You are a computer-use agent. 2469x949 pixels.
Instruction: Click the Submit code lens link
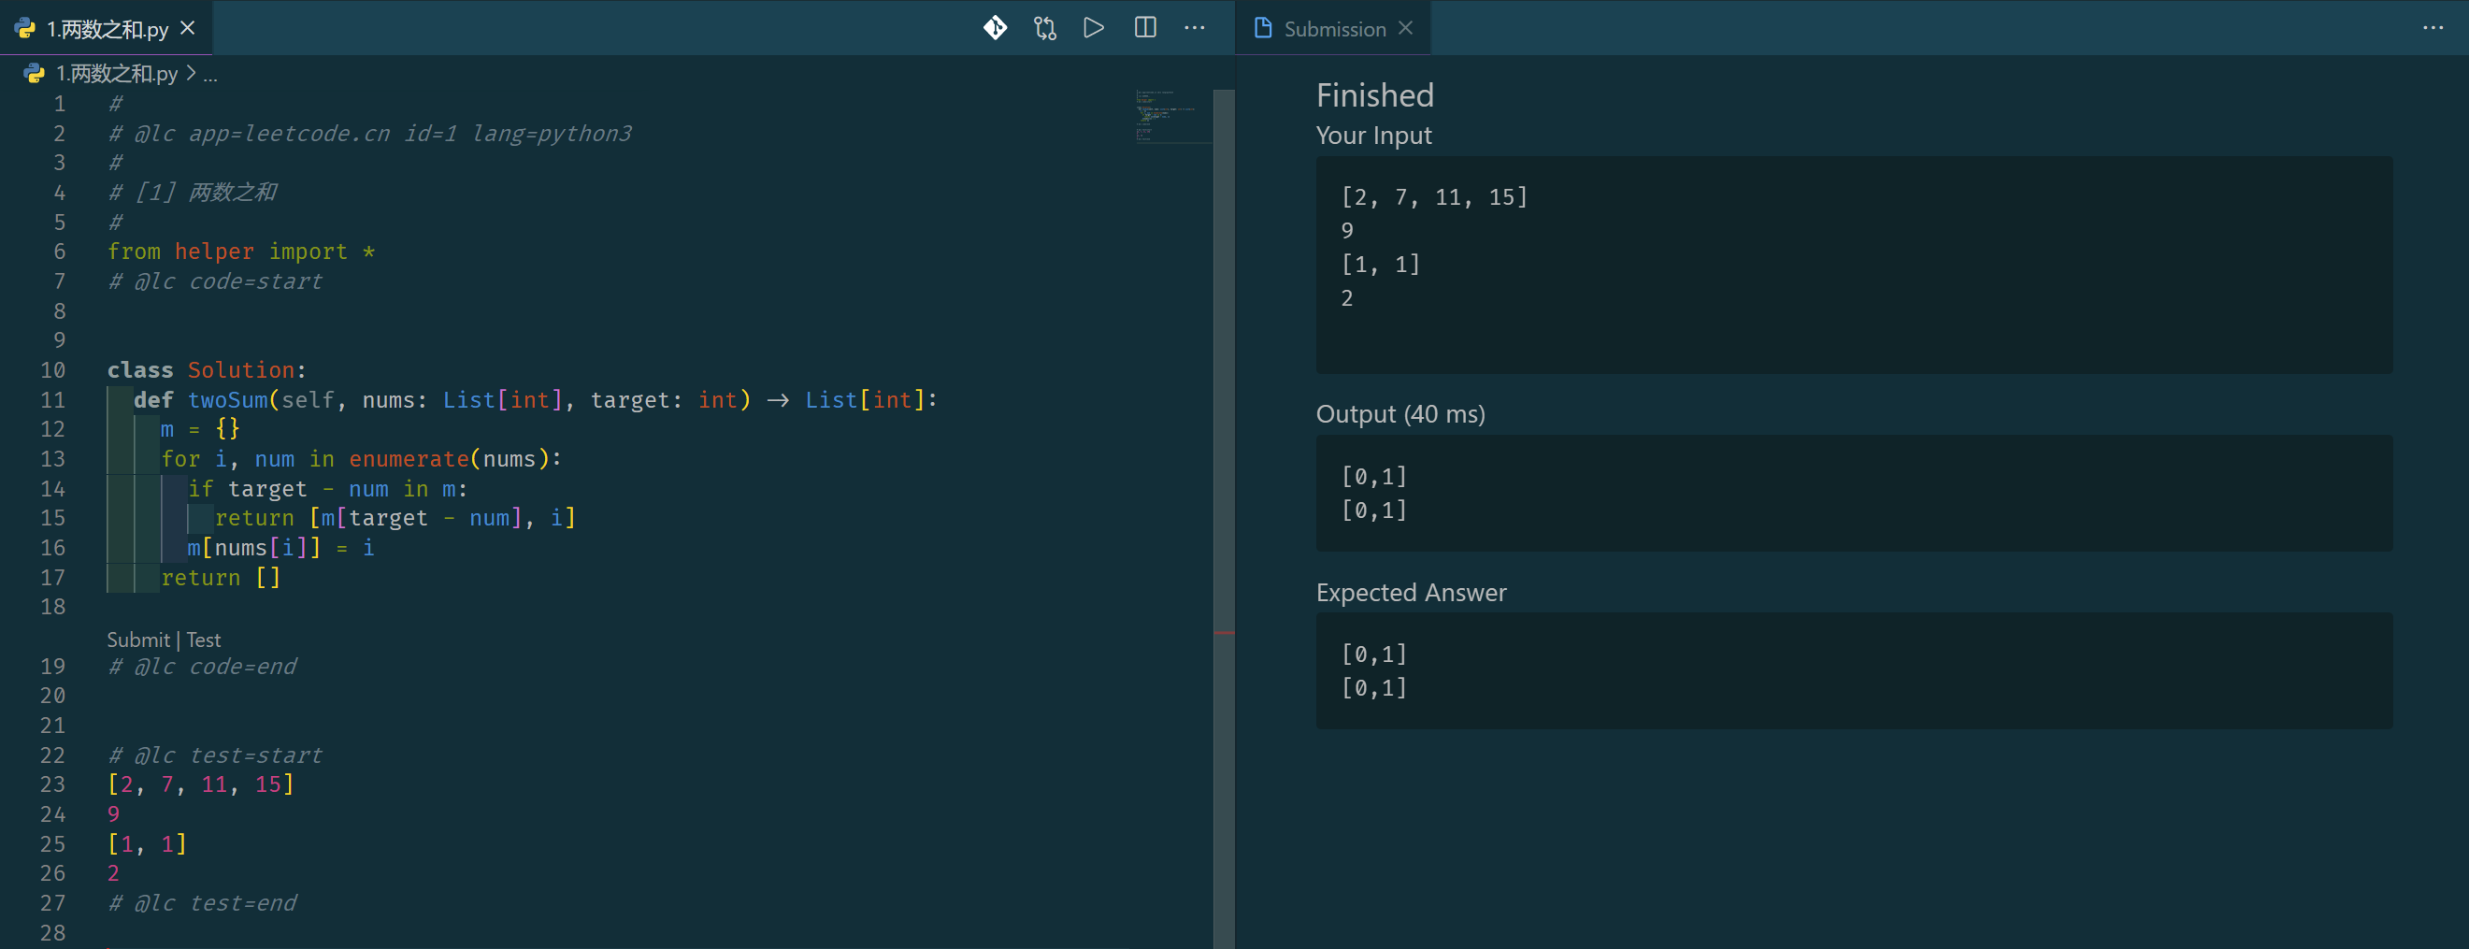point(138,640)
